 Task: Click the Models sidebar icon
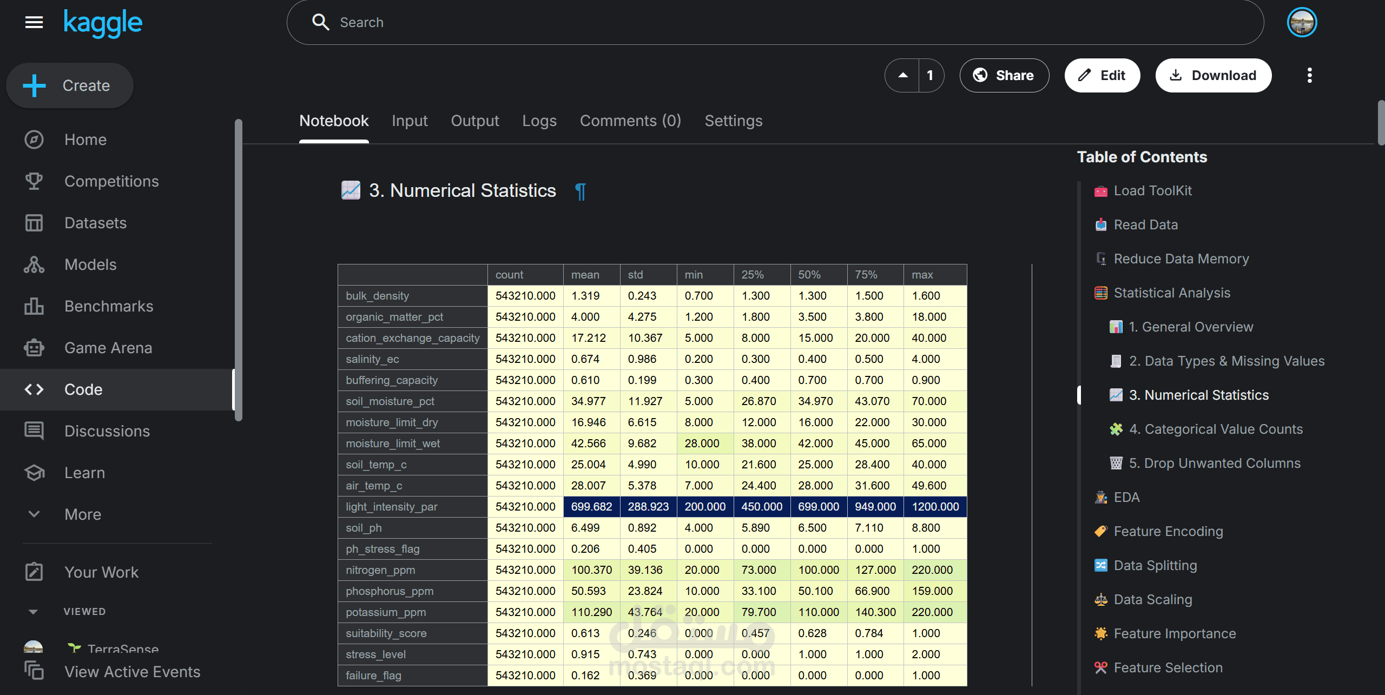pyautogui.click(x=34, y=264)
